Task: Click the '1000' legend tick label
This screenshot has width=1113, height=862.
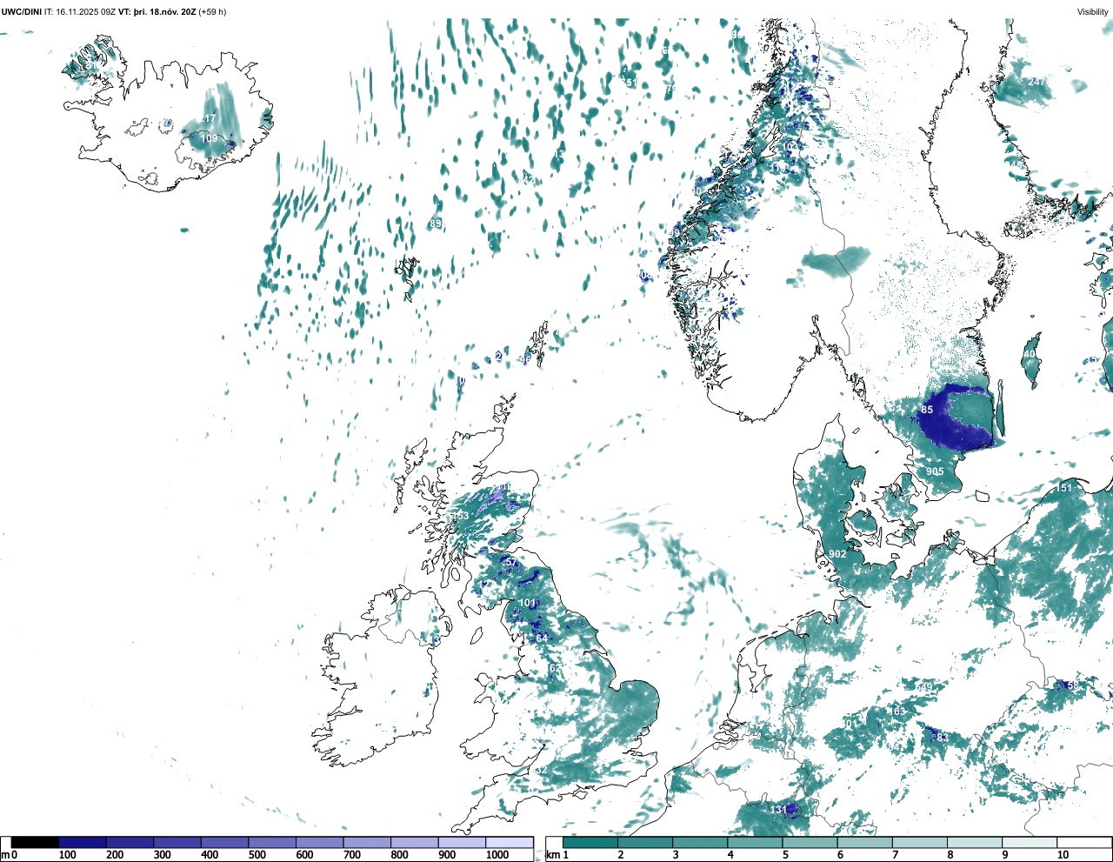Action: tap(497, 855)
